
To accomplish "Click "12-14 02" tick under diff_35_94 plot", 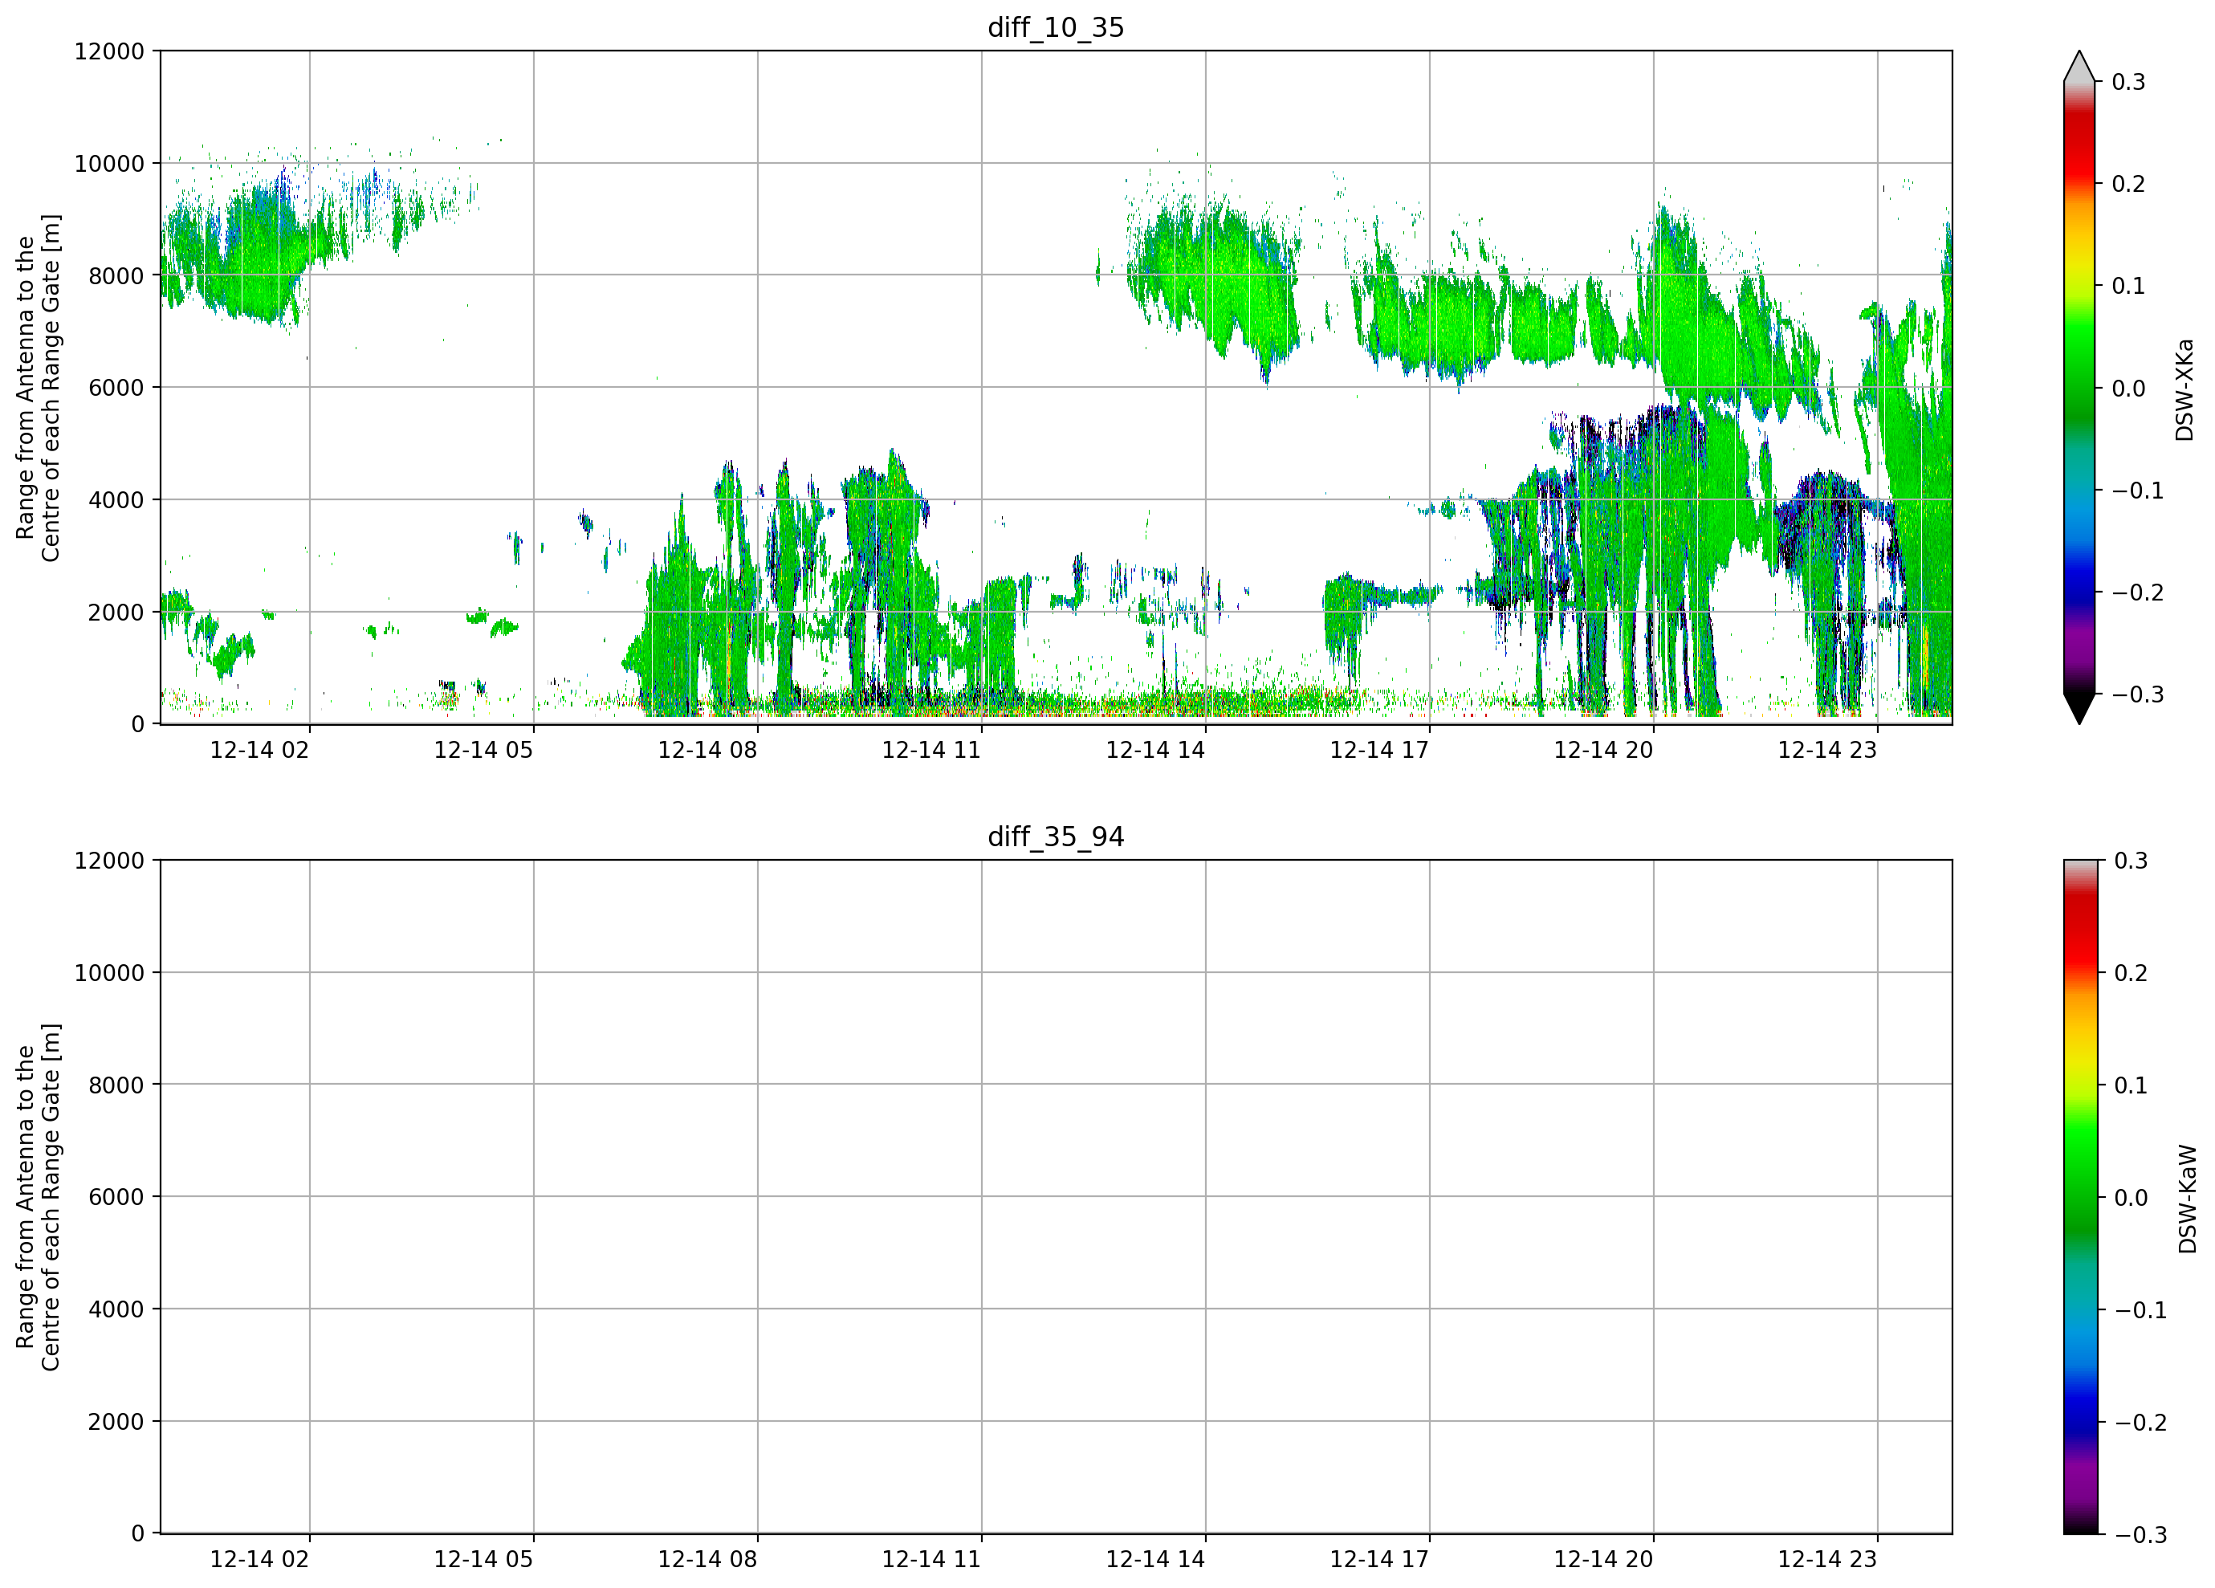I will tap(260, 1560).
